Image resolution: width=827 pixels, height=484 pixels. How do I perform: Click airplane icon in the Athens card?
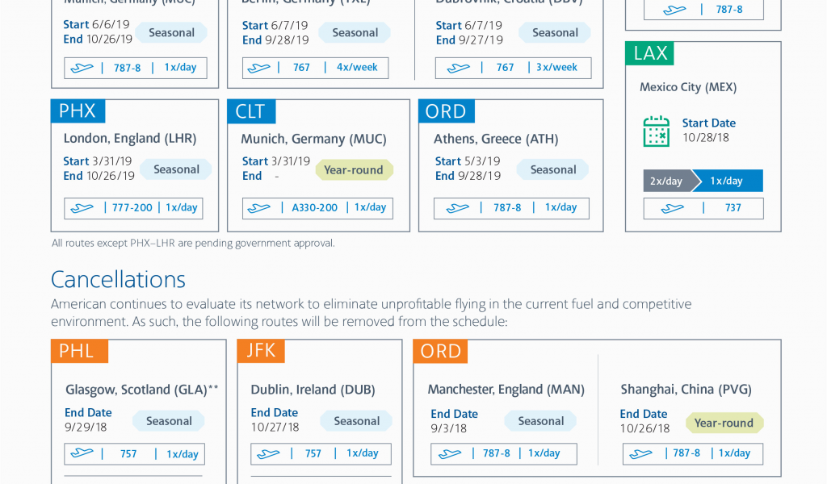click(x=457, y=209)
